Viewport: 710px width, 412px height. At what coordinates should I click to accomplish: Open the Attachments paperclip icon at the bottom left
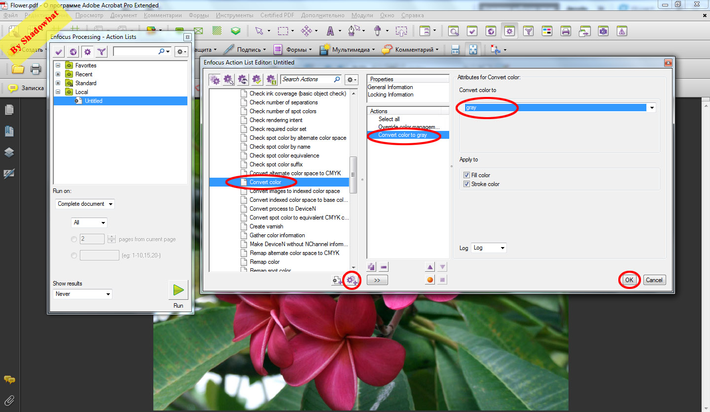pyautogui.click(x=9, y=400)
